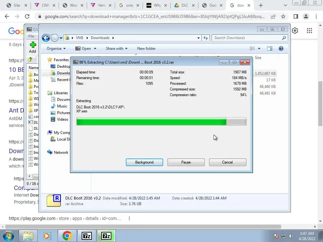Toggle the preview pane icon
Image resolution: width=323 pixels, height=242 pixels.
[269, 49]
